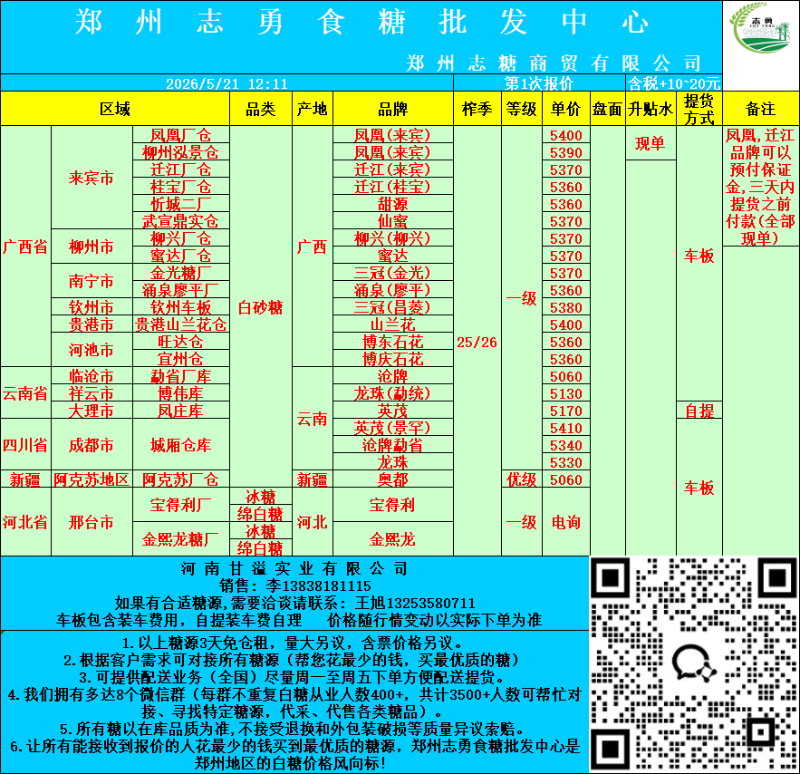Select the 河南甘溢实业有限公司 line

294,568
